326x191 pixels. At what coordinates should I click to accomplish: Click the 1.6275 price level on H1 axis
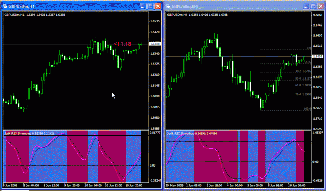tap(155, 64)
